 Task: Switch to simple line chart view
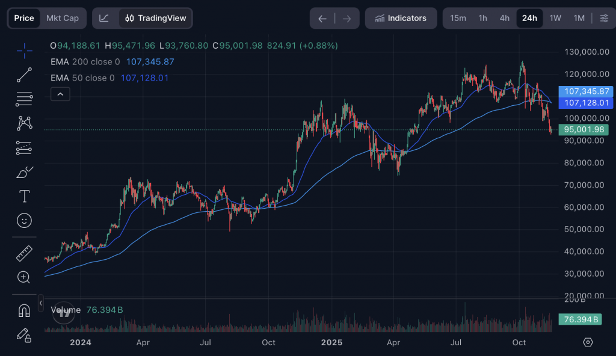(104, 18)
